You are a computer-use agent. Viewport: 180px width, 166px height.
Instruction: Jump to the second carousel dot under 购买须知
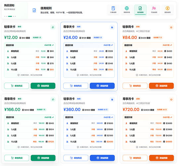point(7,16)
